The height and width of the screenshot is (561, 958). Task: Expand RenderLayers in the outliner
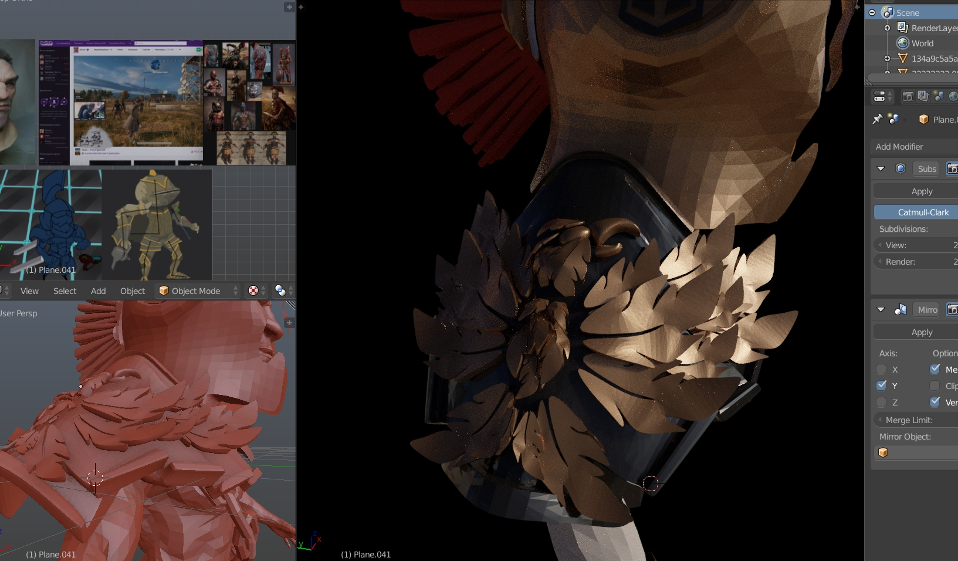coord(887,28)
